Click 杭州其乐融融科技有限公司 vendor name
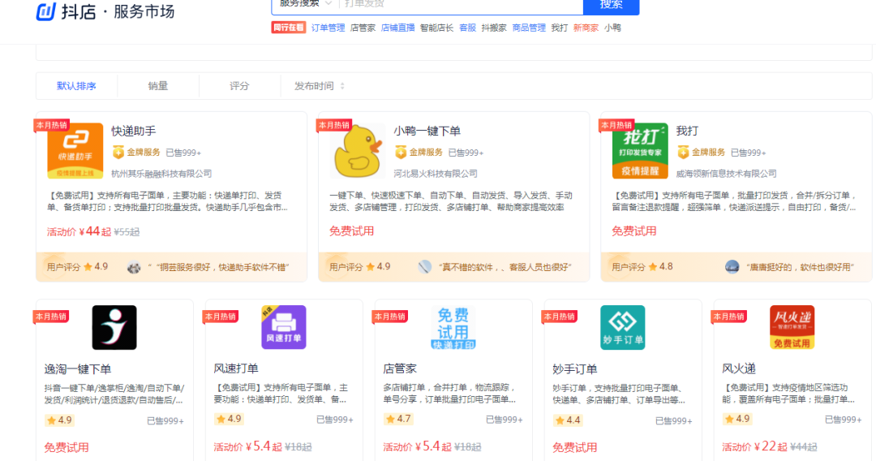Image resolution: width=876 pixels, height=461 pixels. coord(161,174)
